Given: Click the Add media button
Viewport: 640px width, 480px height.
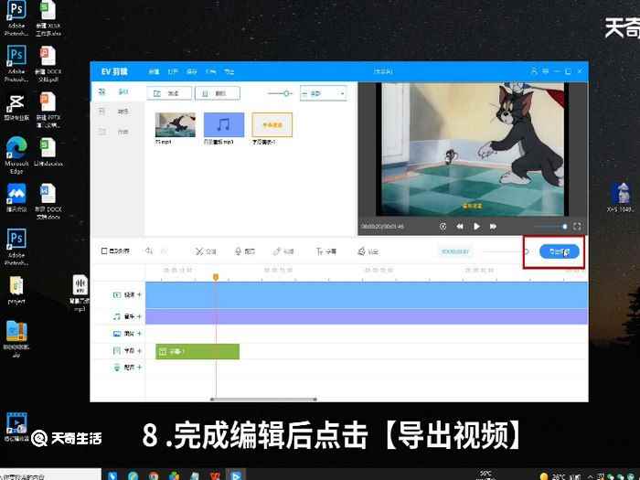Looking at the screenshot, I should click(169, 93).
